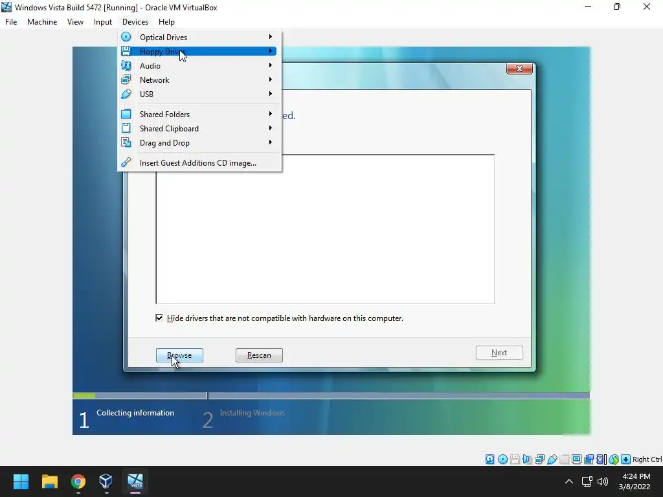Expand the Shared Clipboard submenu arrow

click(x=270, y=128)
